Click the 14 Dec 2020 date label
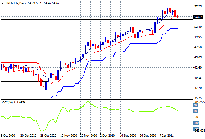Viewport: 205px width, 139px height. pos(128,136)
